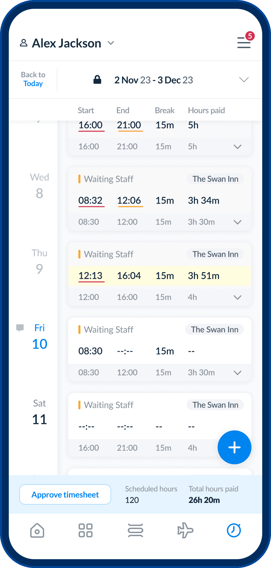Screen dimensions: 271x568
Task: Set the empty end time for Friday 10
Action: click(x=125, y=351)
